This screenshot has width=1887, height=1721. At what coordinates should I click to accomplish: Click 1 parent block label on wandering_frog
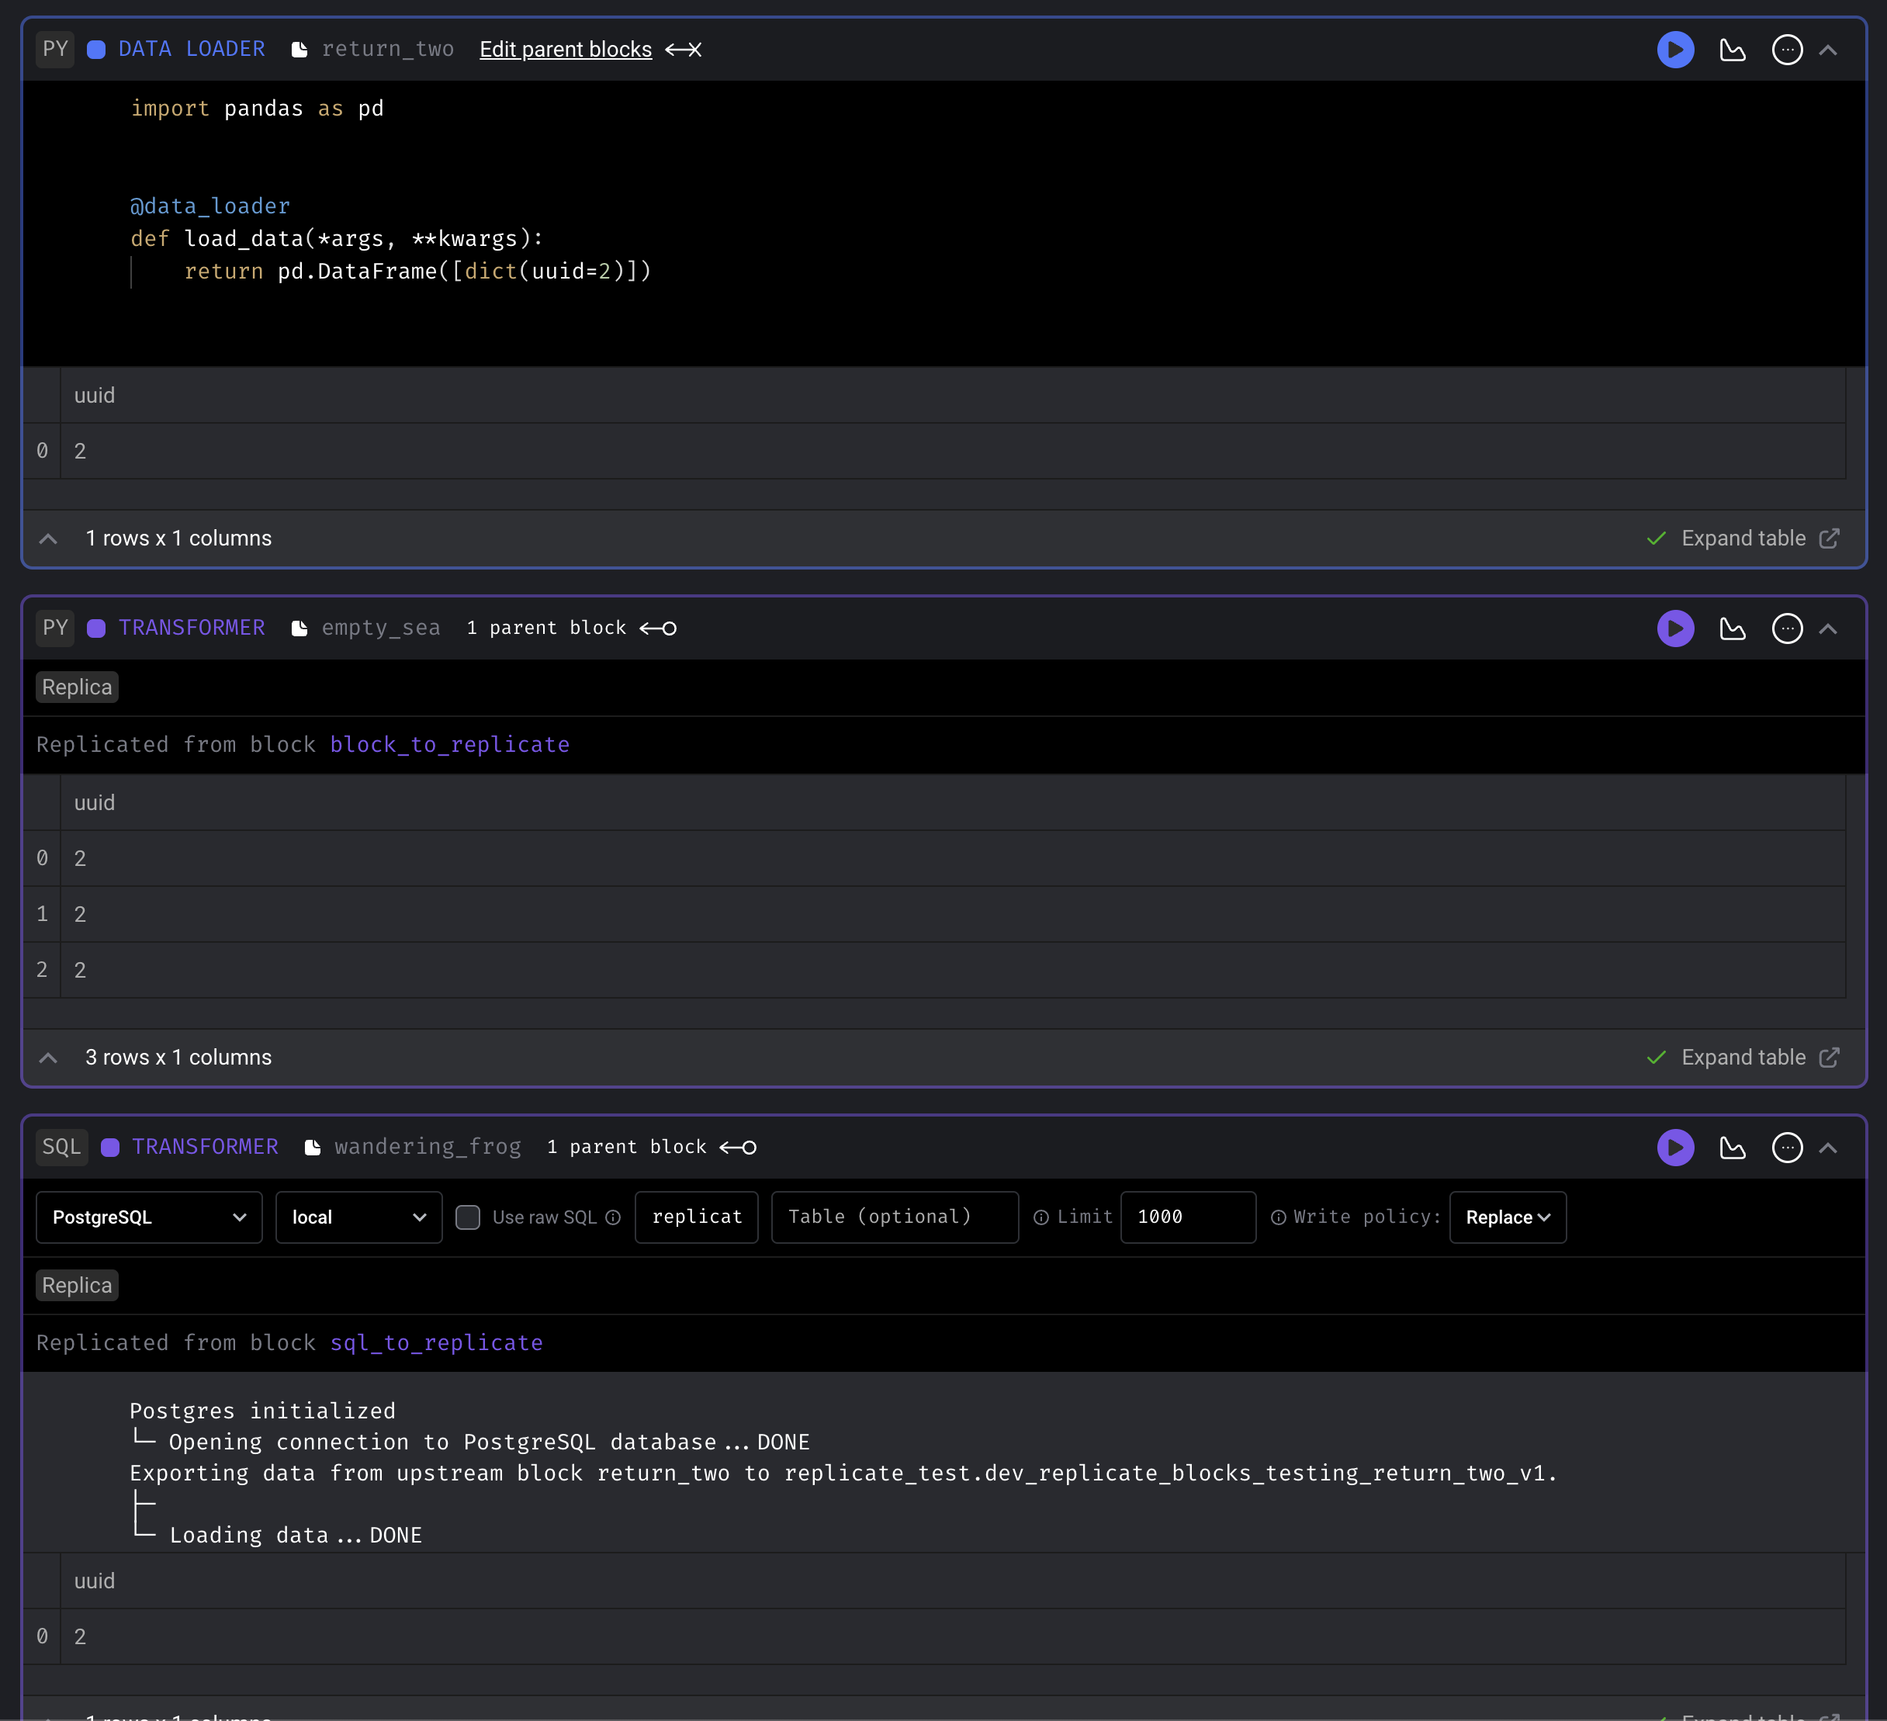click(626, 1148)
